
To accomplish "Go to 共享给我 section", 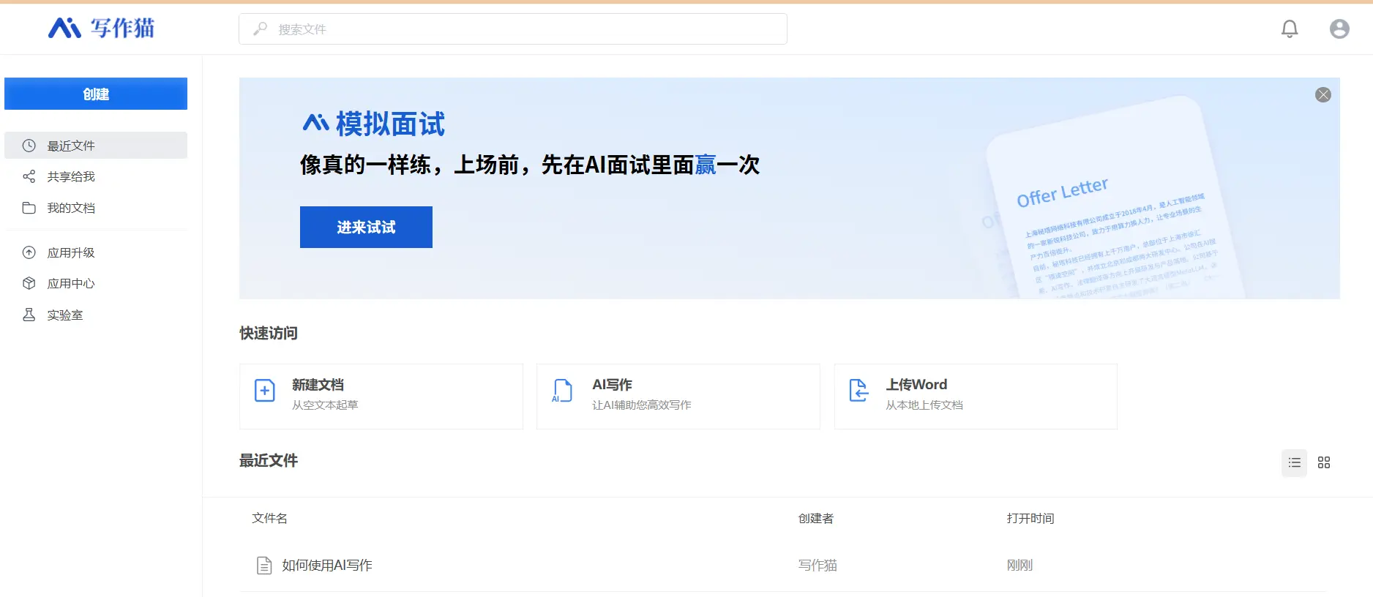I will [x=71, y=176].
